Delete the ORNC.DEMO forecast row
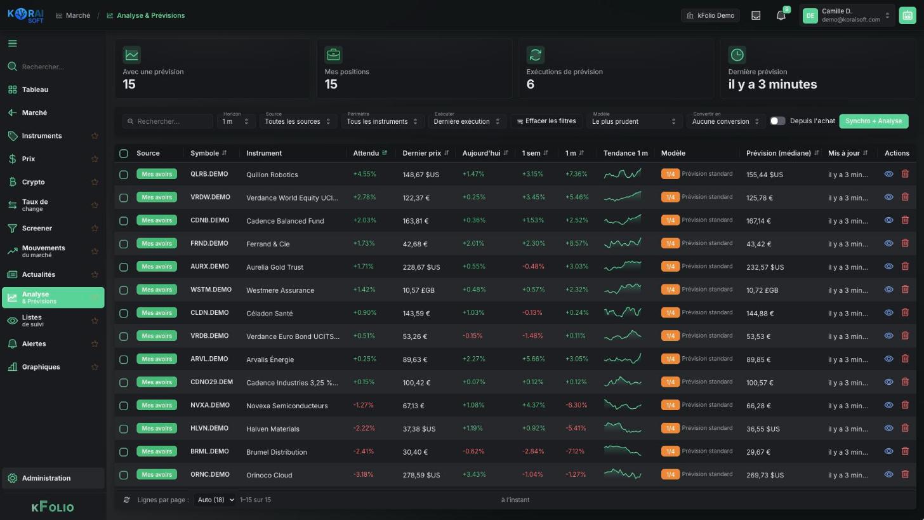 (905, 474)
